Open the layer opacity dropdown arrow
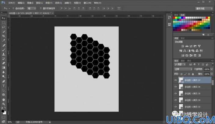This screenshot has height=124, width=215. tap(212, 69)
